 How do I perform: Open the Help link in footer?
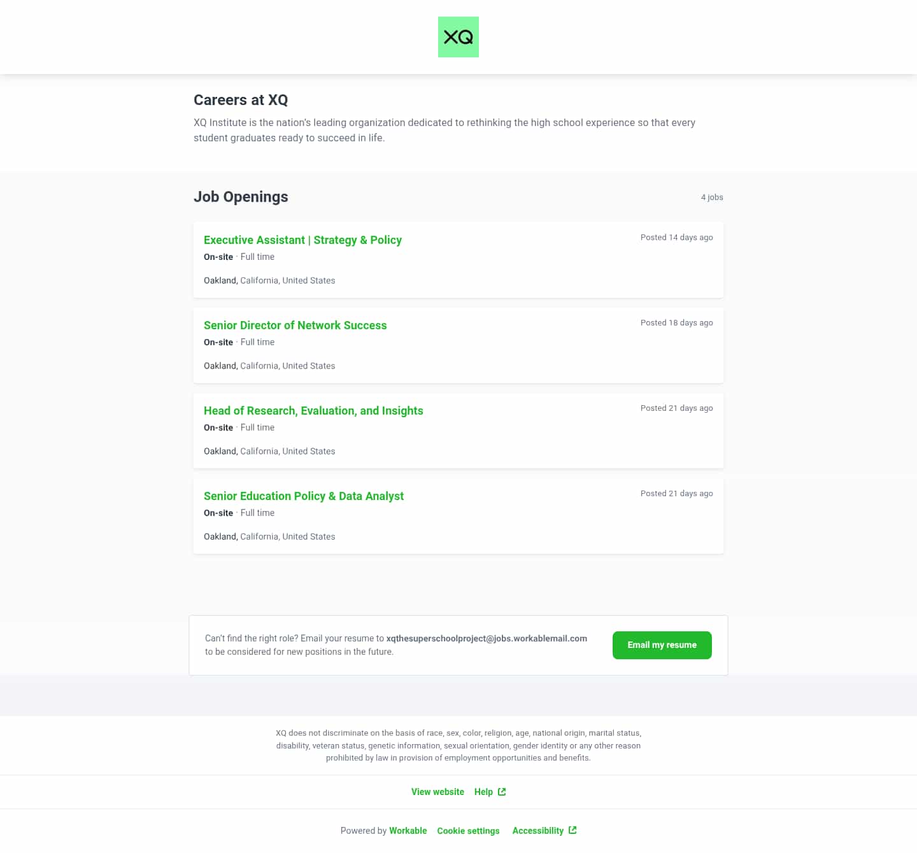click(483, 792)
